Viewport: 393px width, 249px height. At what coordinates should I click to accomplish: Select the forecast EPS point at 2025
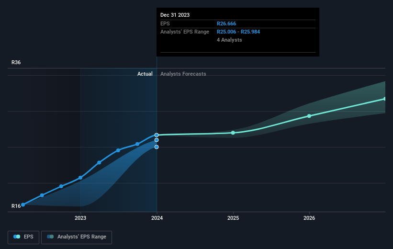[233, 133]
